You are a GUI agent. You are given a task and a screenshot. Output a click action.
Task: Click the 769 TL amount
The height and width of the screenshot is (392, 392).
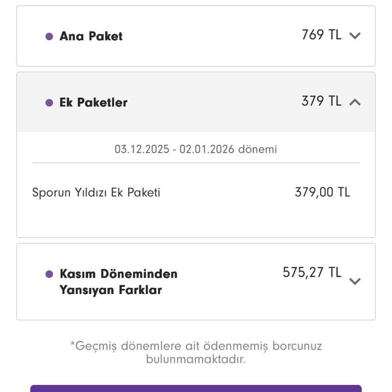point(321,35)
